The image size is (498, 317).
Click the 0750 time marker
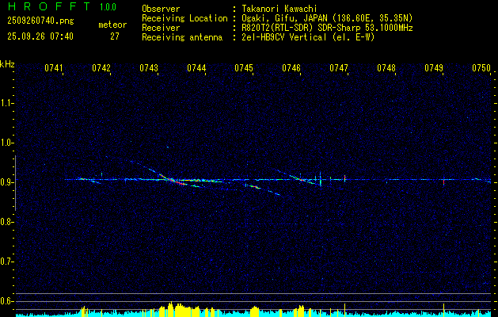(481, 68)
